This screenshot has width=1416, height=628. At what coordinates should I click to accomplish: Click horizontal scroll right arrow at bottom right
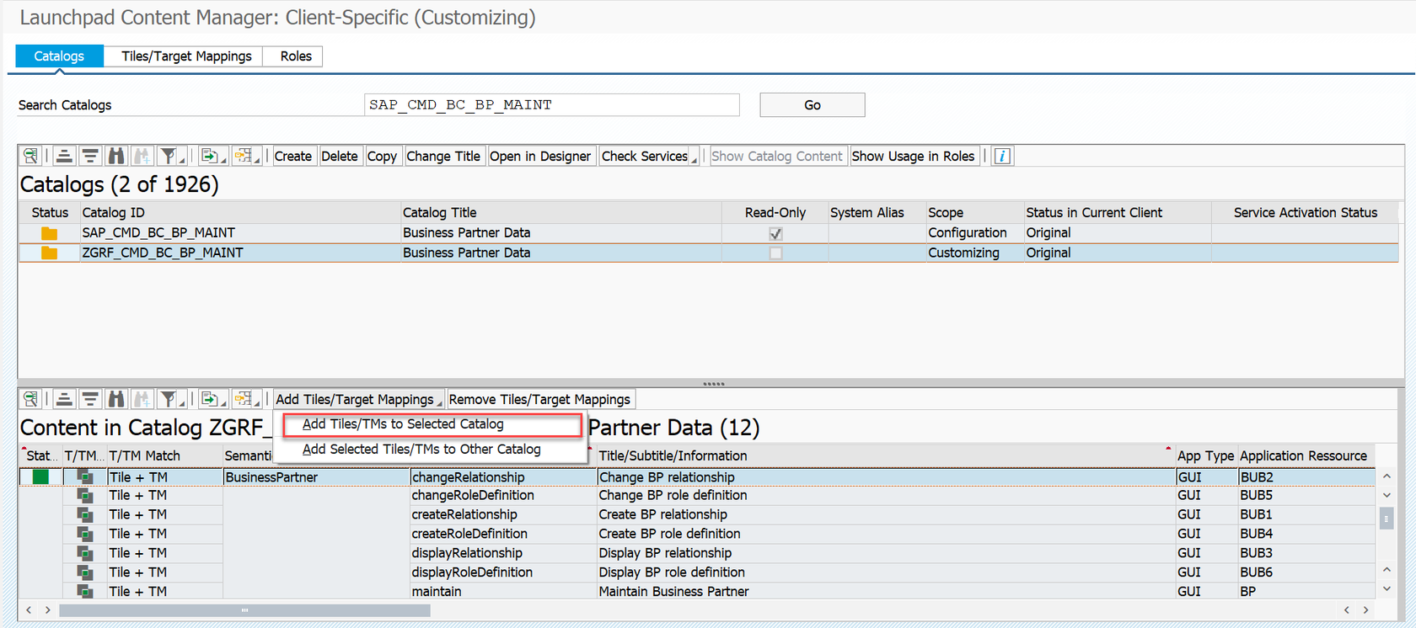[x=1365, y=609]
